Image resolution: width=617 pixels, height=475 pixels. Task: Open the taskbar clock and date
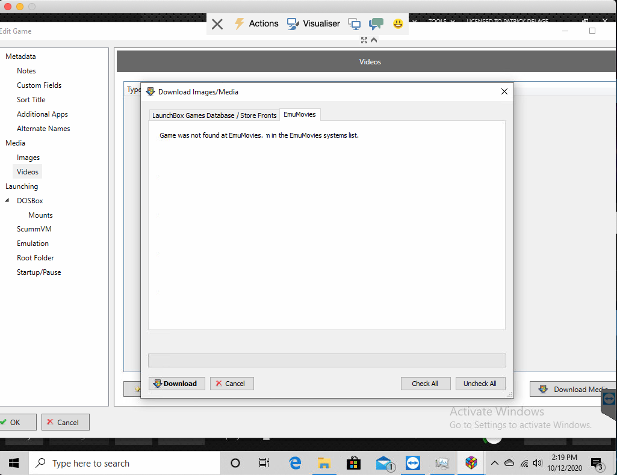pyautogui.click(x=564, y=463)
